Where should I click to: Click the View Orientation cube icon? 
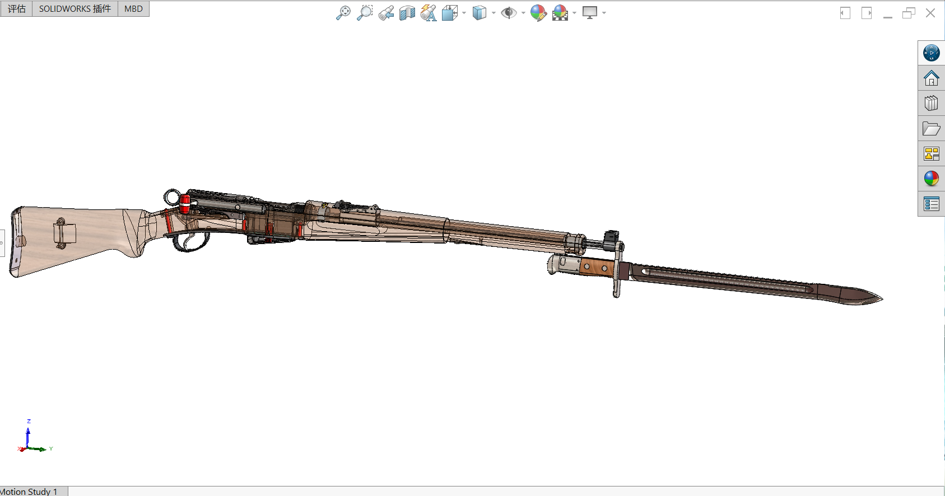450,12
